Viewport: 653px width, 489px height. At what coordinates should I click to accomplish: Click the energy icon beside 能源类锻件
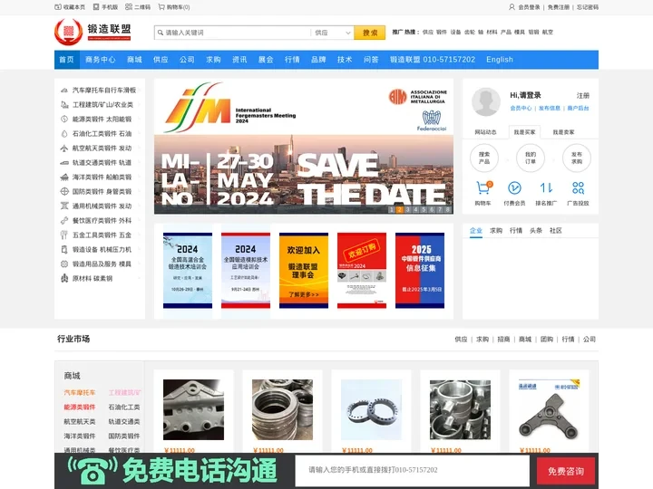(64, 120)
